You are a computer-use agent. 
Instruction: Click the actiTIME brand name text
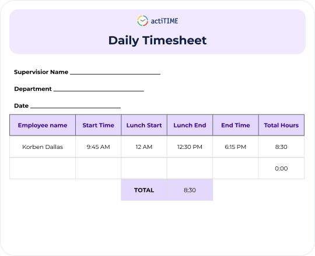pyautogui.click(x=164, y=21)
